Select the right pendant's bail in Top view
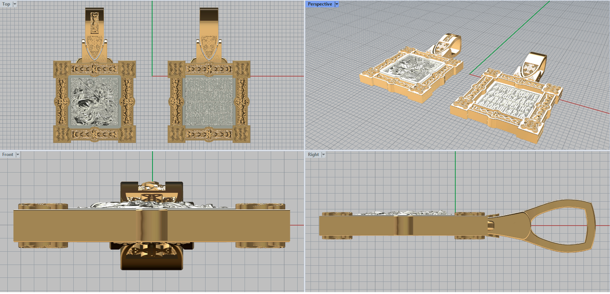This screenshot has width=610, height=294. [209, 34]
